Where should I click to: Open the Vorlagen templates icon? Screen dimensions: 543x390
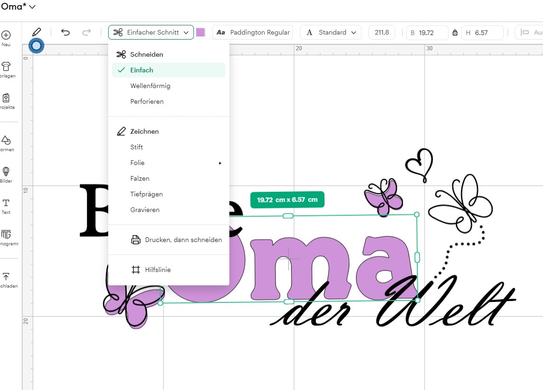[x=6, y=67]
